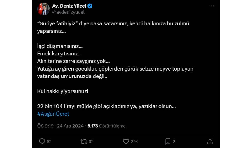Open the three-dot more options menu
This screenshot has height=148, width=252.
pyautogui.click(x=212, y=6)
